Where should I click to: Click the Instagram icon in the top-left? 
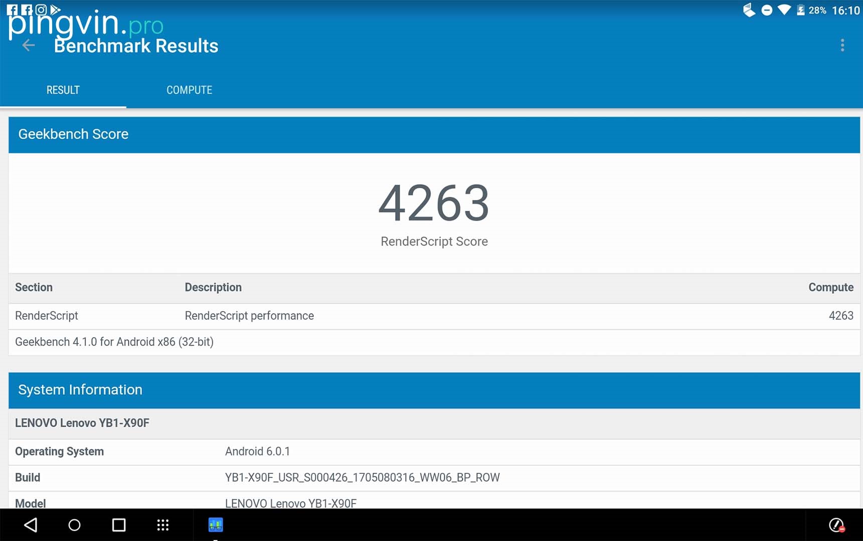(x=41, y=10)
